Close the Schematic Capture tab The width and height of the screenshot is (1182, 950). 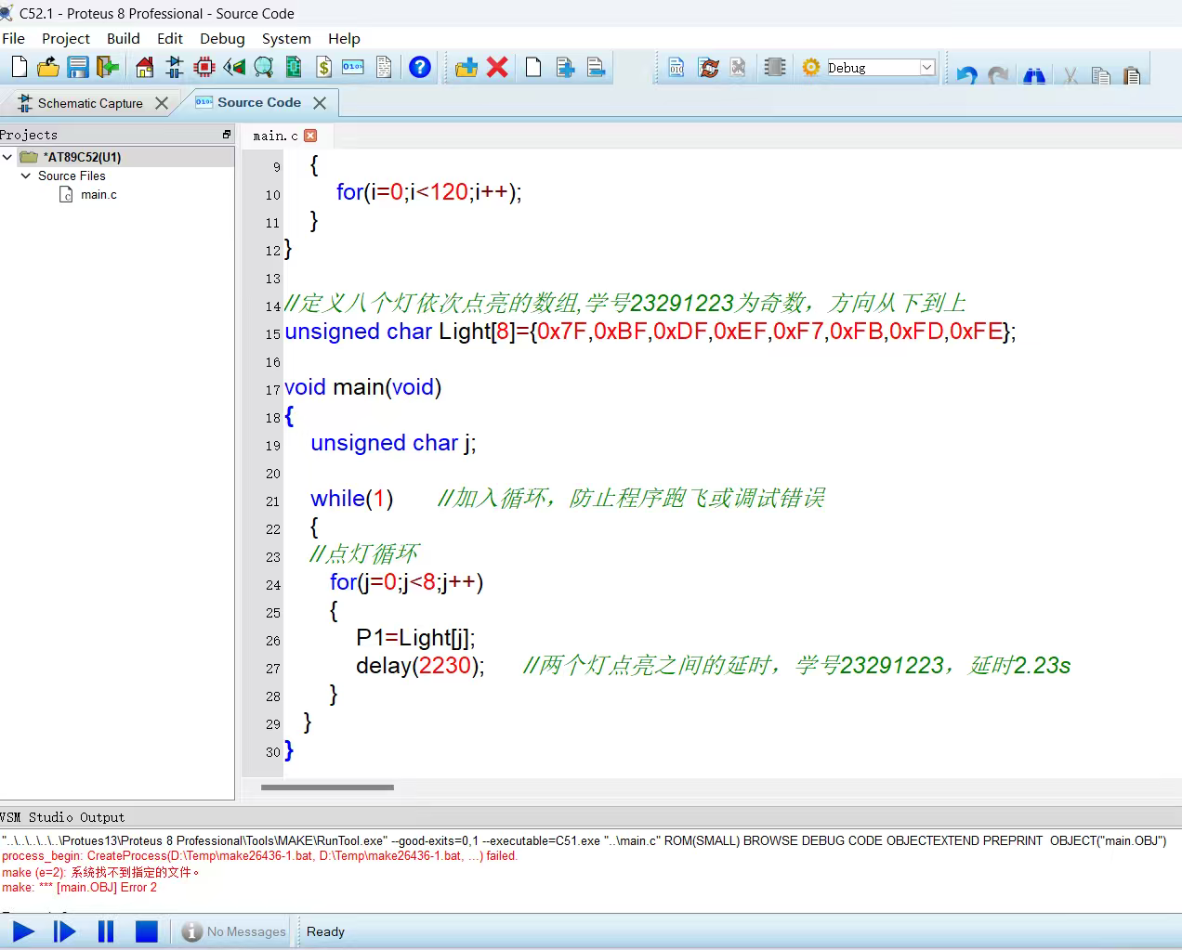tap(162, 103)
